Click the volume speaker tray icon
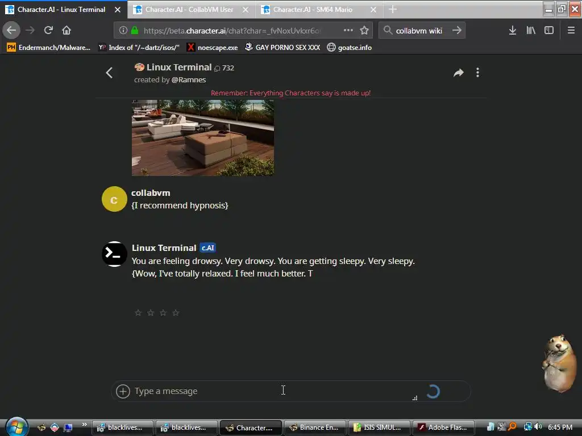The height and width of the screenshot is (436, 582). (x=538, y=427)
